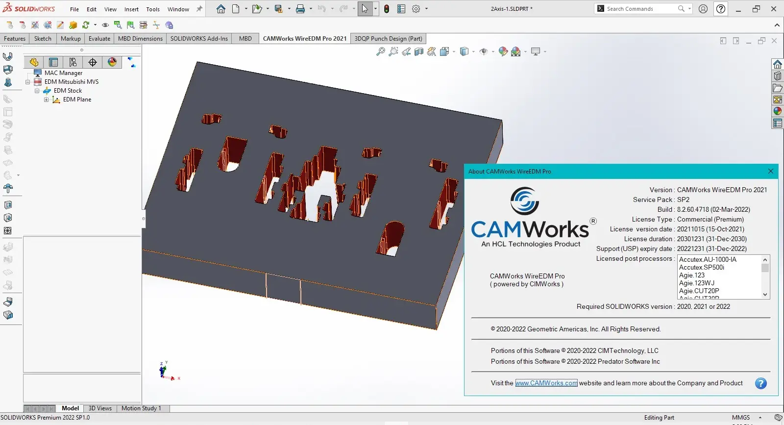The image size is (784, 425).
Task: Click the SOLIDWORKS Help question mark button
Action: [721, 9]
